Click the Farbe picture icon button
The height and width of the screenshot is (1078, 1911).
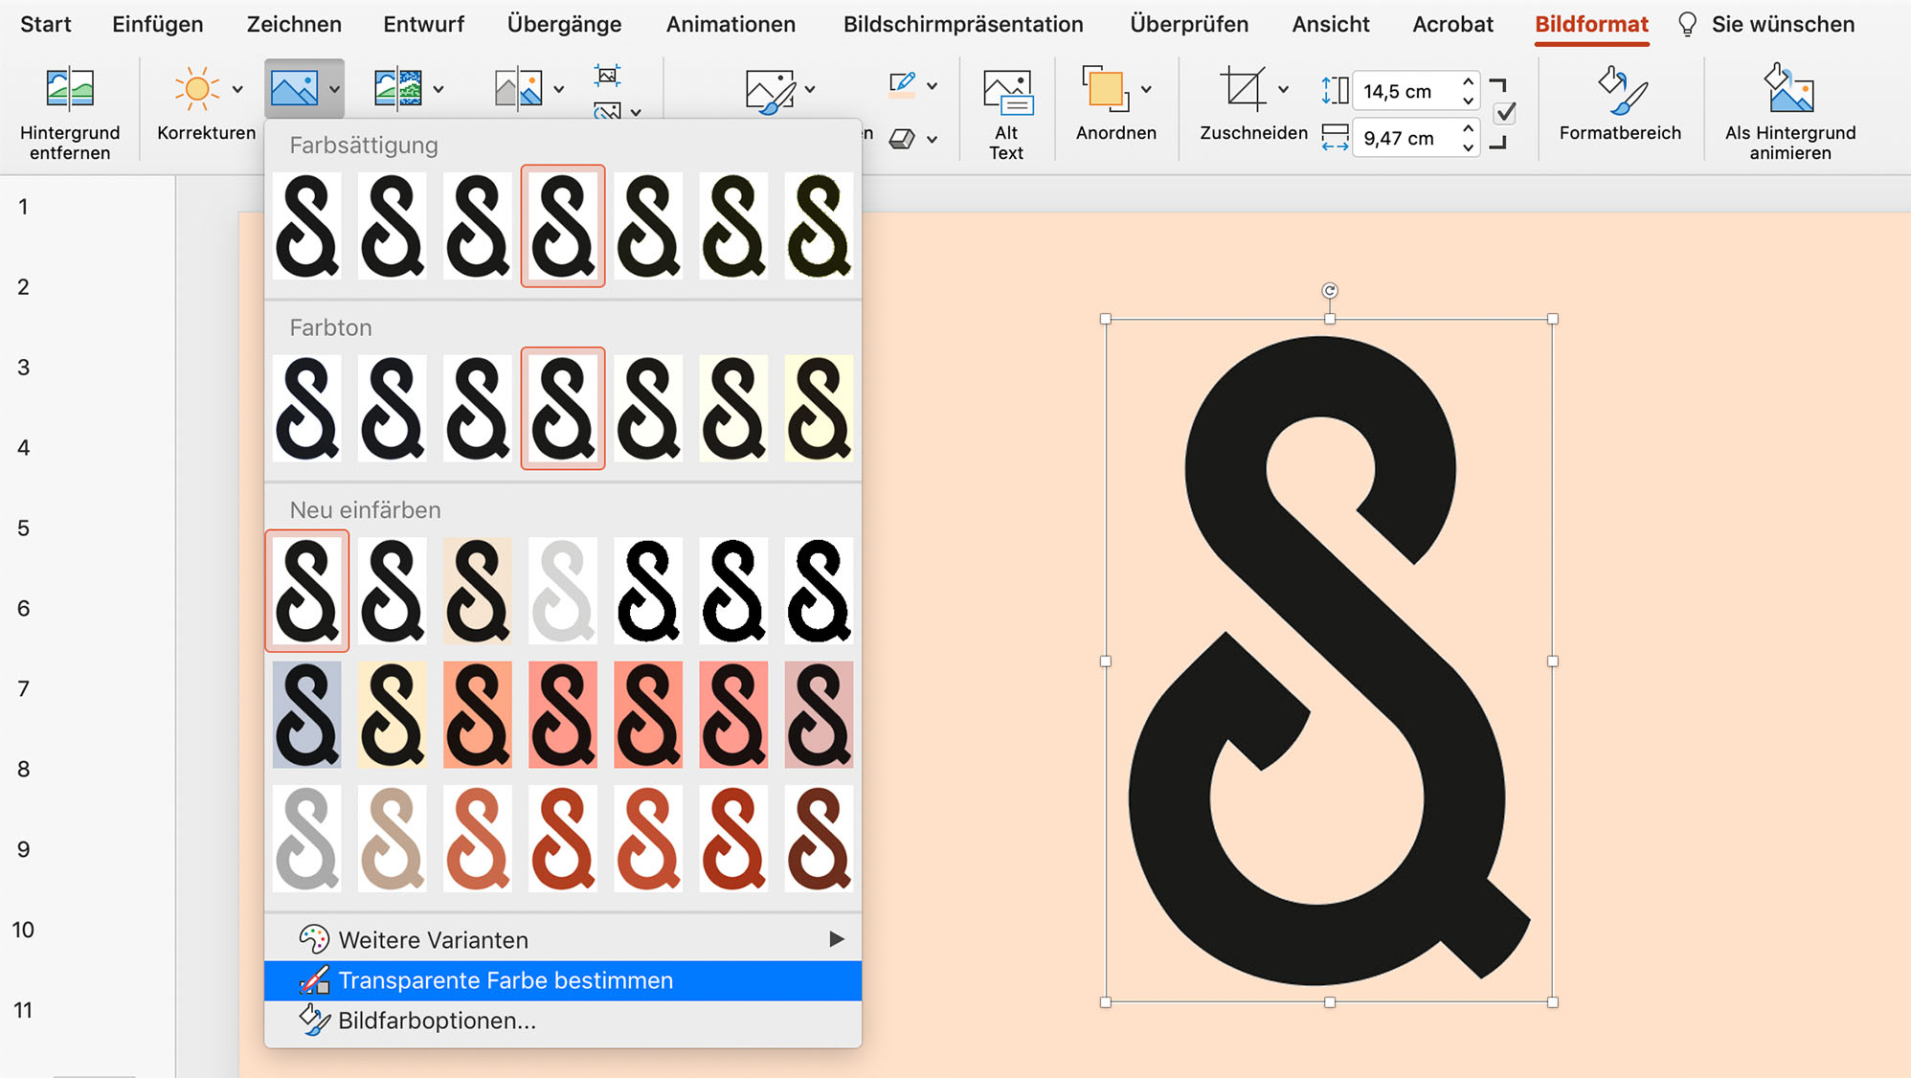coord(294,89)
